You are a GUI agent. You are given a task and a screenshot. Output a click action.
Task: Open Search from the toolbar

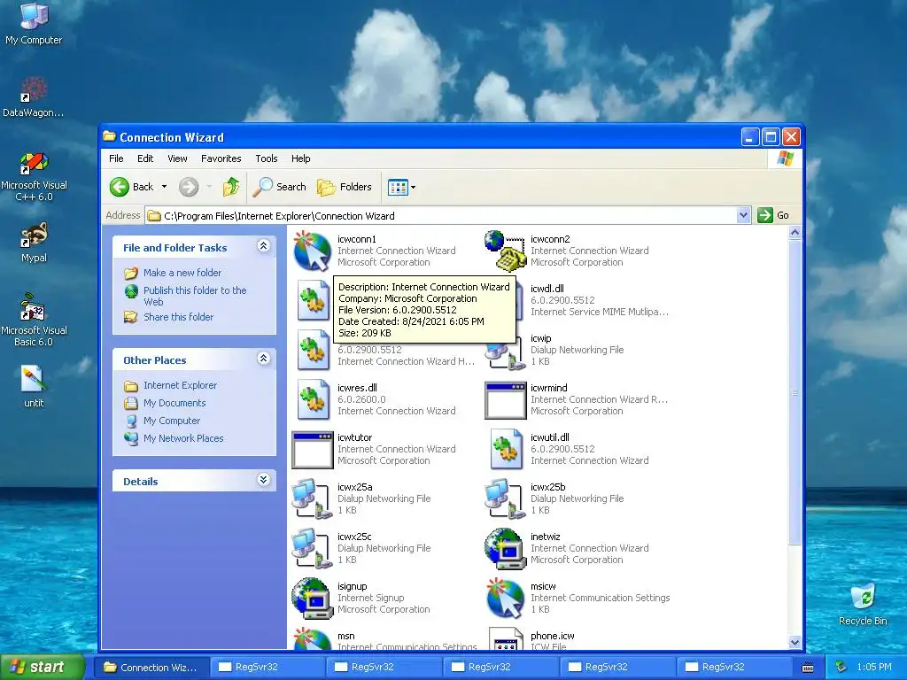tap(280, 187)
